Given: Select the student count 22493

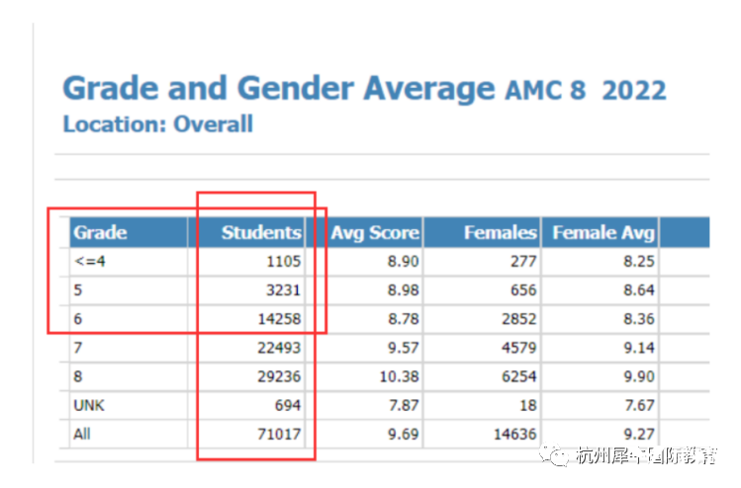Looking at the screenshot, I should [x=279, y=348].
